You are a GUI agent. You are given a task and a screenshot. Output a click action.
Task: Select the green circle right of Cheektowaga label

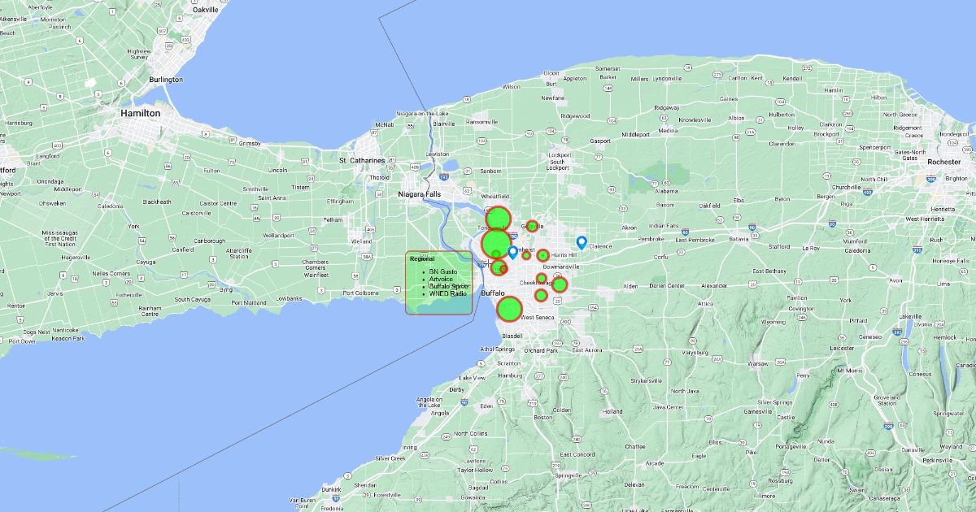coord(560,284)
